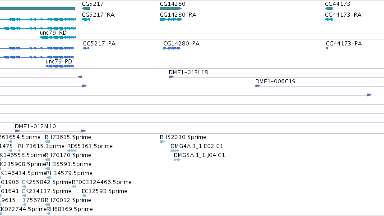Select the RE65363.5prime EST arrows

click(72, 151)
